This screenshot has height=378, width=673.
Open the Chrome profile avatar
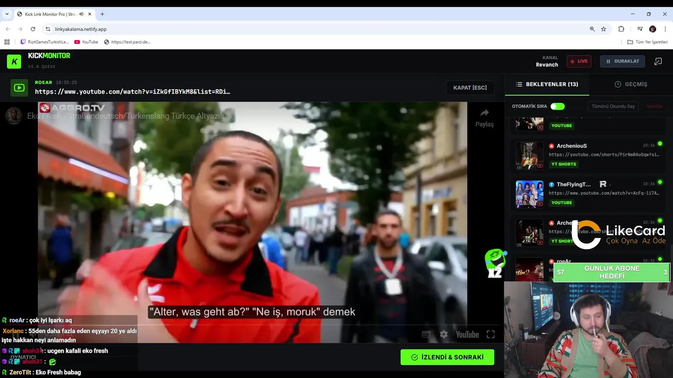[x=652, y=29]
